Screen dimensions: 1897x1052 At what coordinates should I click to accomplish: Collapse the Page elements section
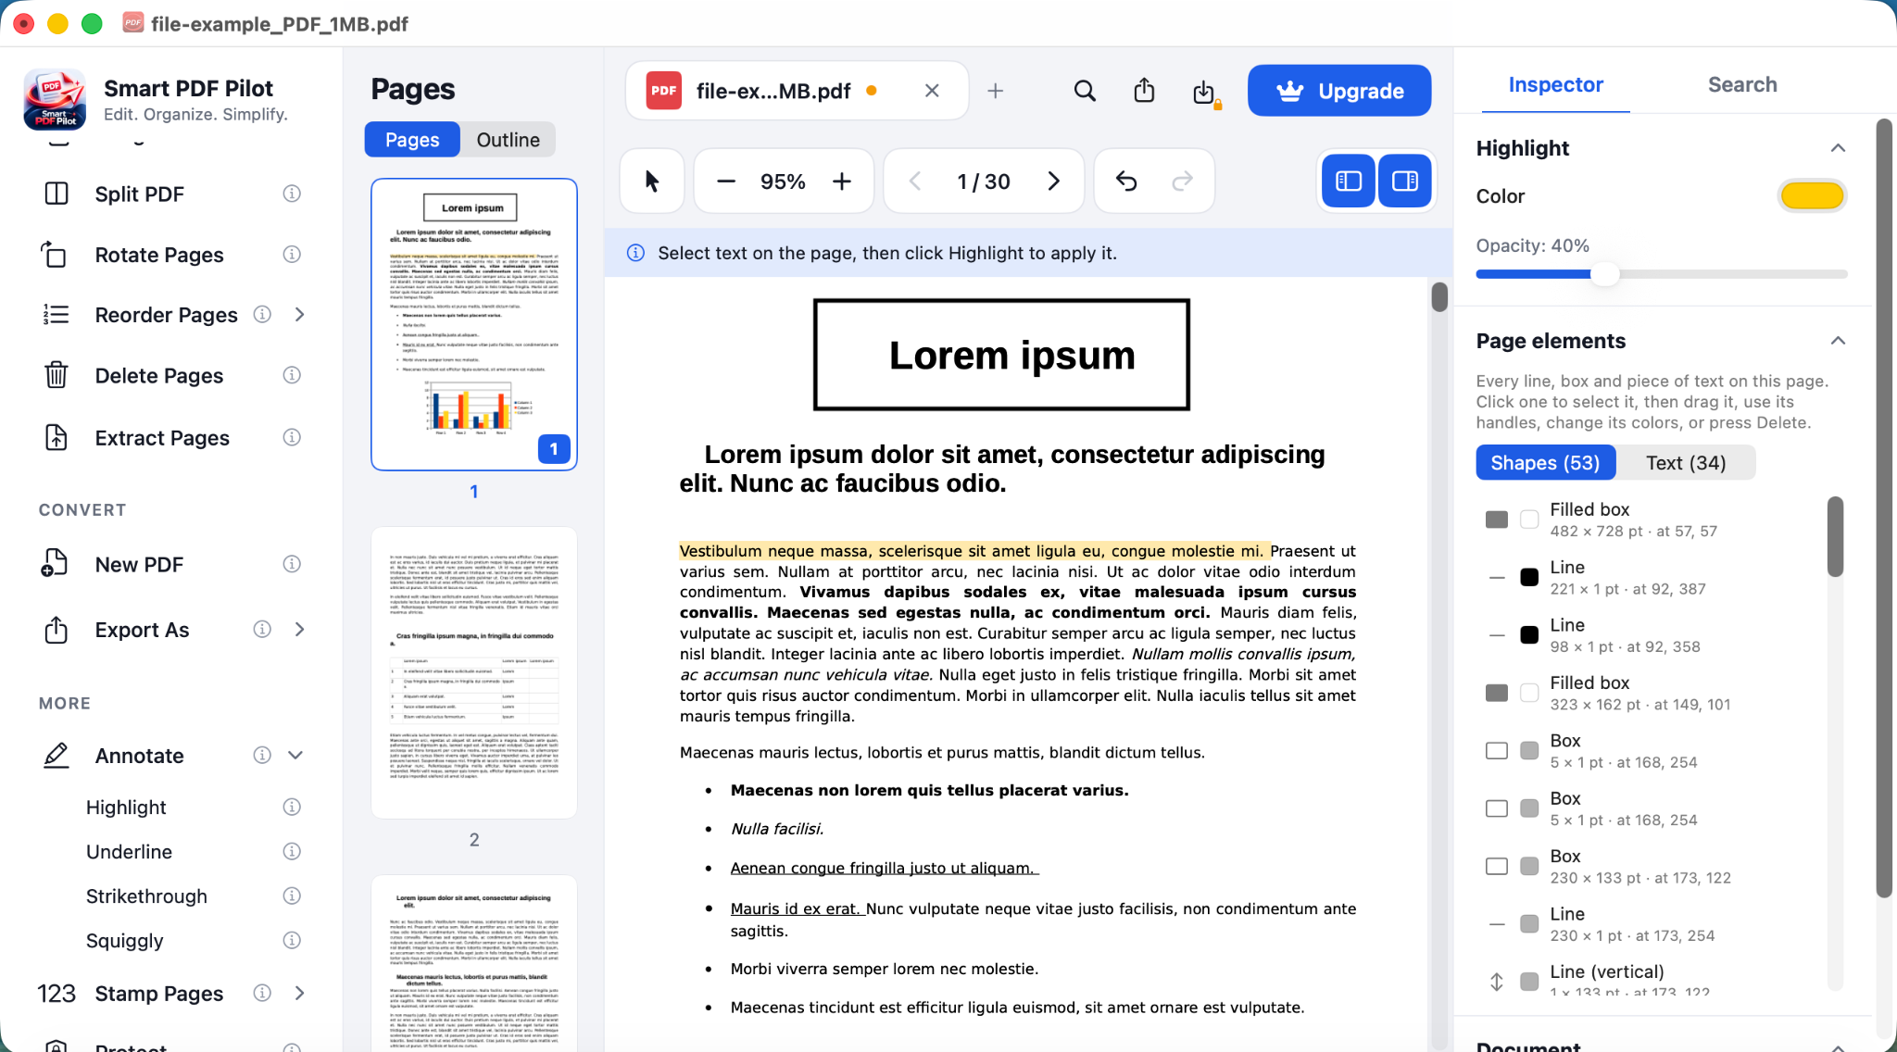[1838, 341]
